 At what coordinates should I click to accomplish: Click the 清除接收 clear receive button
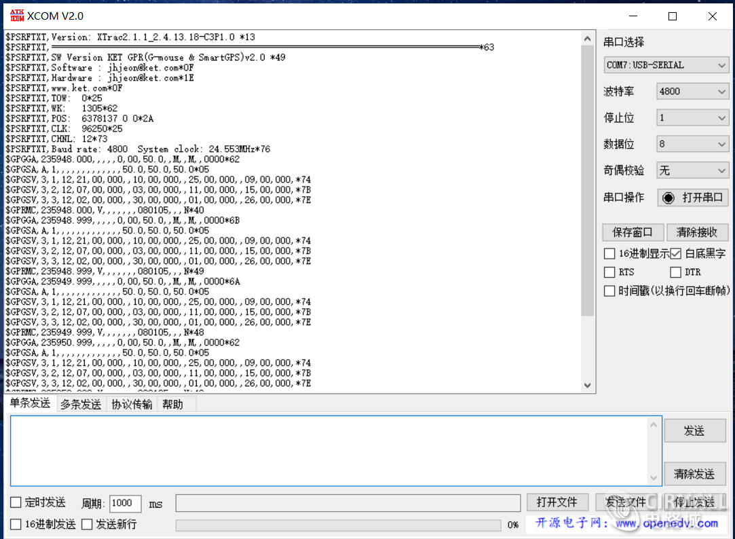[x=698, y=231]
